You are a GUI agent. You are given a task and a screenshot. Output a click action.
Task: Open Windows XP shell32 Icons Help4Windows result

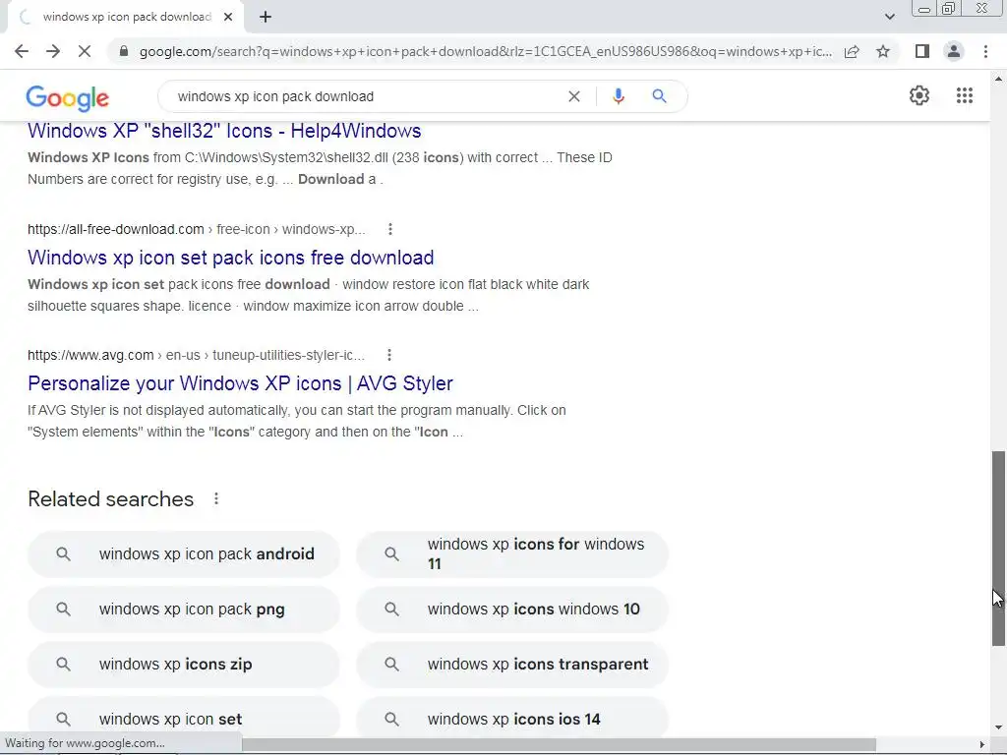coord(224,131)
